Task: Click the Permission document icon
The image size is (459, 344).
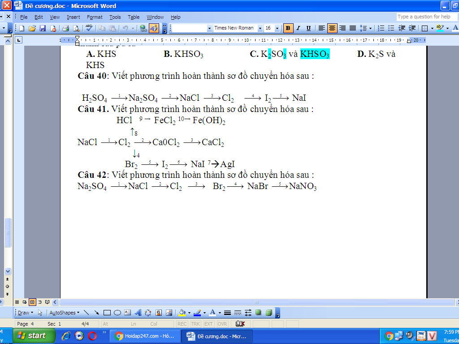Action: point(53,28)
